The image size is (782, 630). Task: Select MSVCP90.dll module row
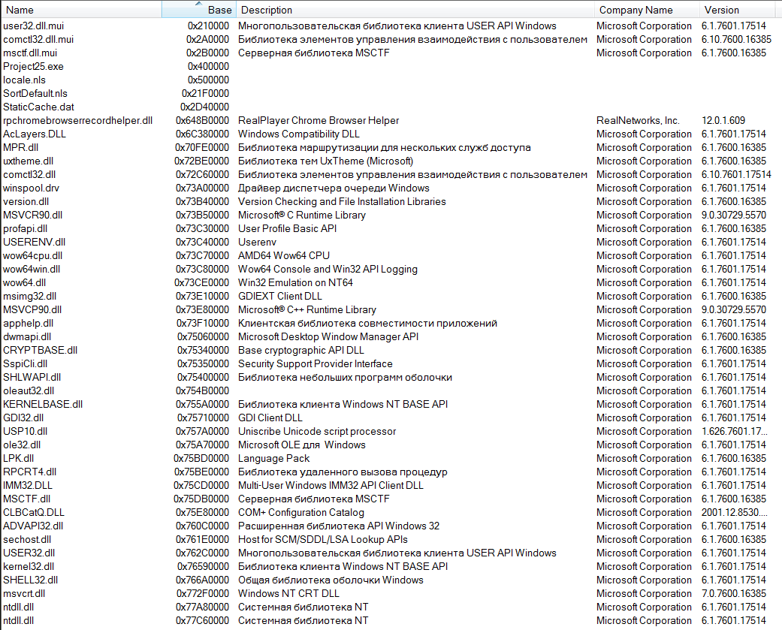[391, 309]
